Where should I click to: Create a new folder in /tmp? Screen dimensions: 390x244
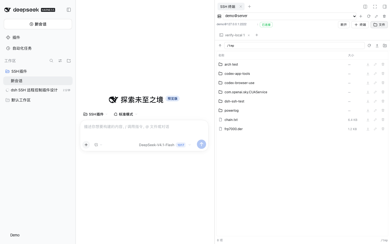(385, 46)
